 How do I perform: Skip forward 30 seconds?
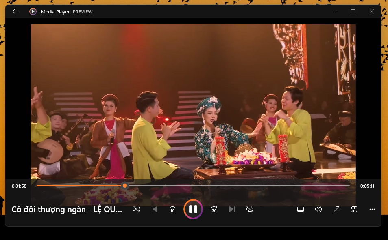214,210
